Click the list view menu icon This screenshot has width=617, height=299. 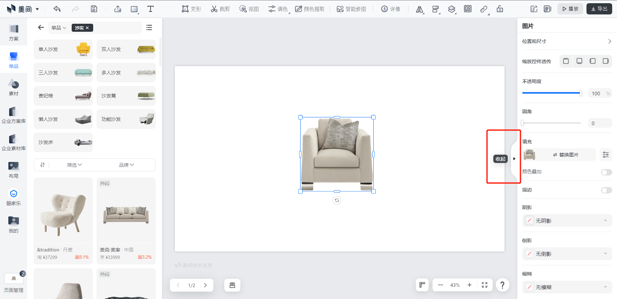[x=149, y=28]
